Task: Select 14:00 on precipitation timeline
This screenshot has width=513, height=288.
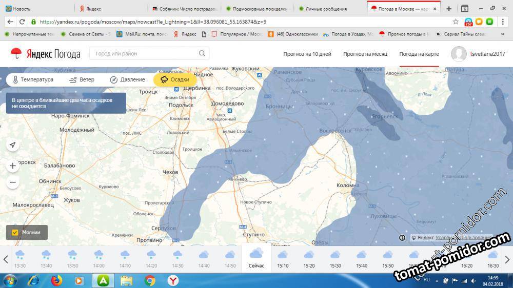Action: [99, 259]
